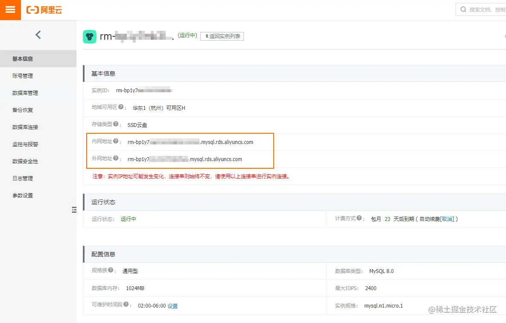Click the green RDS instance icon
This screenshot has width=506, height=323.
[x=90, y=36]
